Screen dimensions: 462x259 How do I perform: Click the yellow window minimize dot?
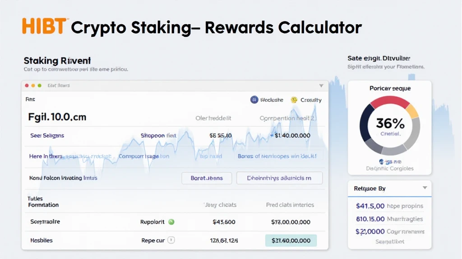click(x=33, y=85)
